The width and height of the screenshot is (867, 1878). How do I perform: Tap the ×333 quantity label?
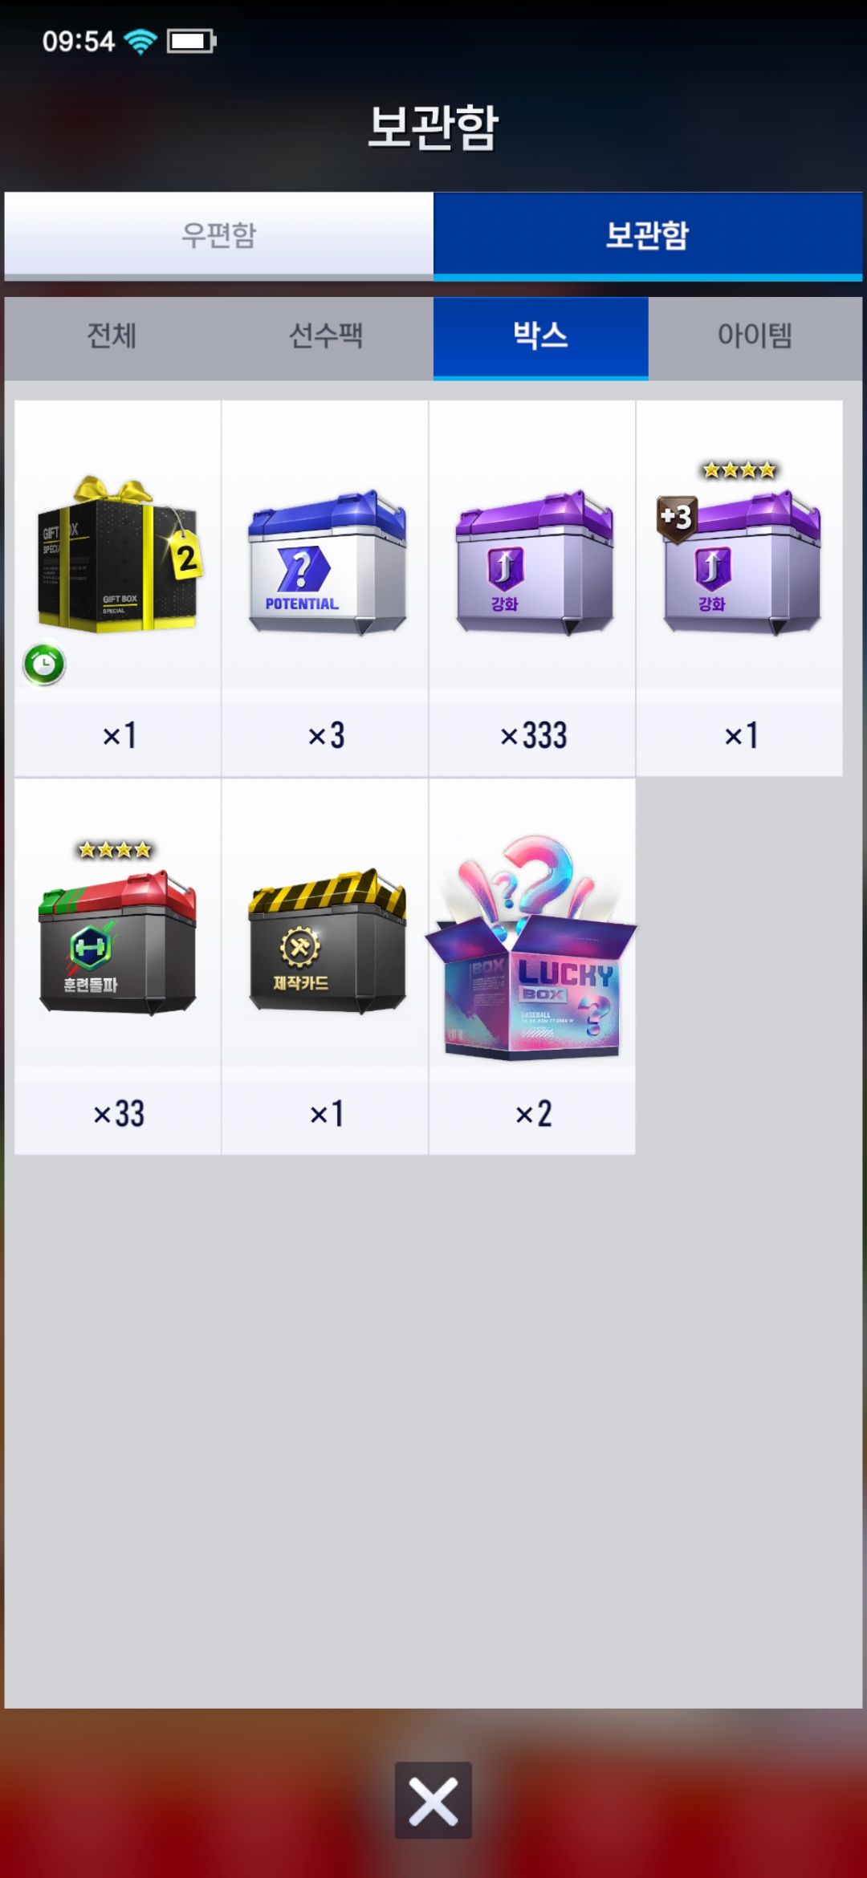[534, 735]
